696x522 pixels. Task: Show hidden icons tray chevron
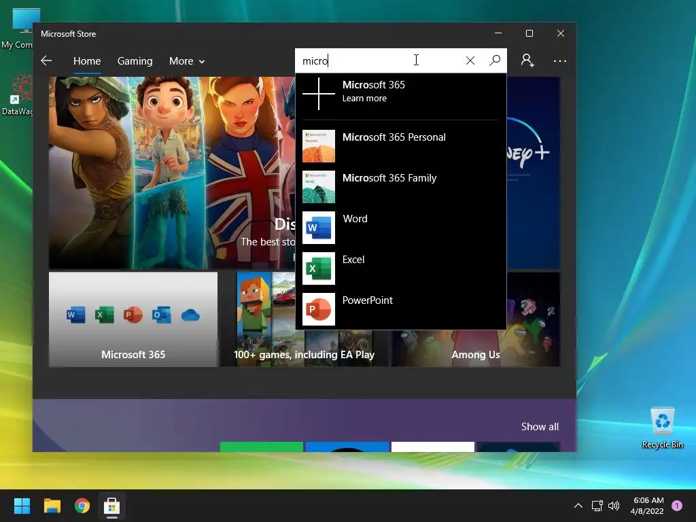578,506
